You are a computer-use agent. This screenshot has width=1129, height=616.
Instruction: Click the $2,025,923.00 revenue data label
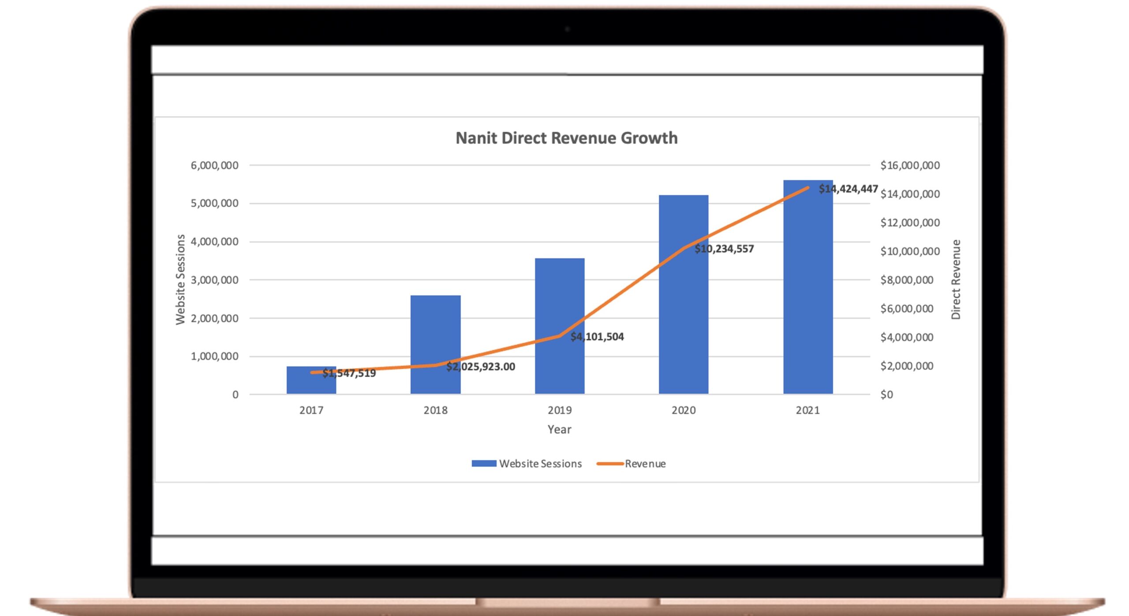[480, 367]
